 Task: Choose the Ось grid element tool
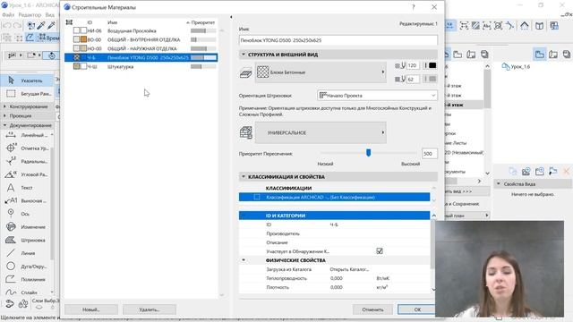28,214
